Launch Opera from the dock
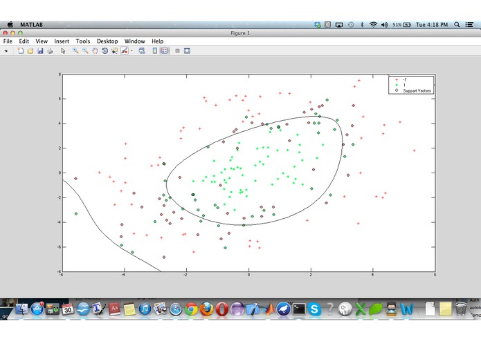 click(x=221, y=309)
